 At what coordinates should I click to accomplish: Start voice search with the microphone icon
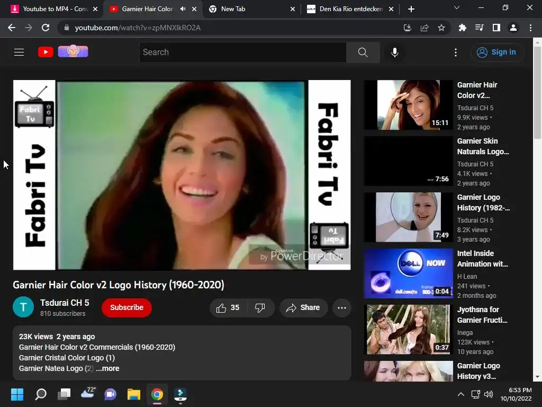point(395,52)
